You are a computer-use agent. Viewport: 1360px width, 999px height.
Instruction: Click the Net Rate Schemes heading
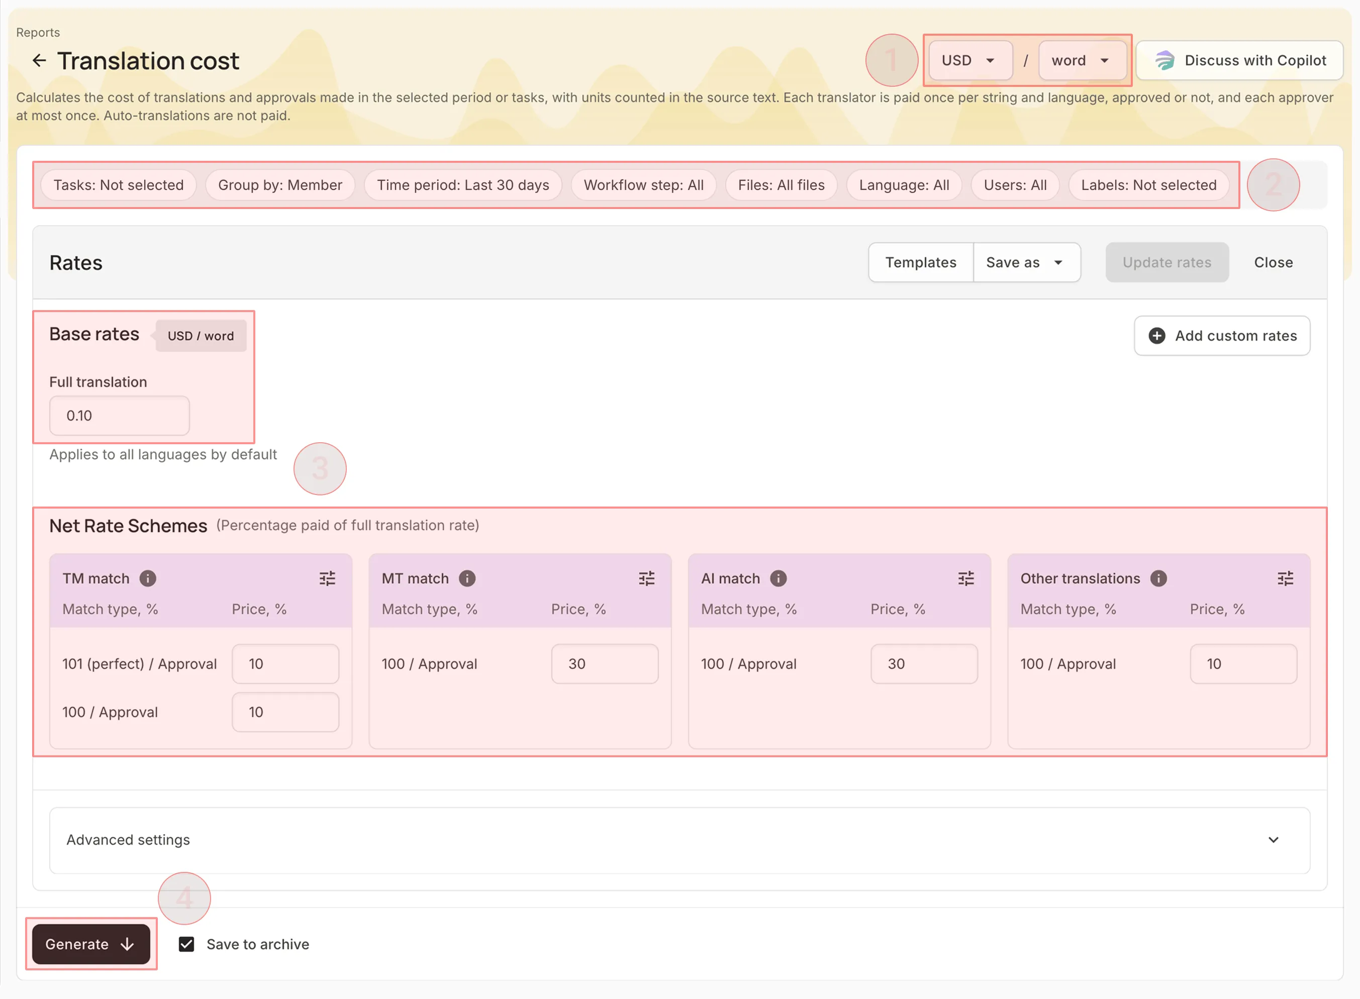(128, 526)
